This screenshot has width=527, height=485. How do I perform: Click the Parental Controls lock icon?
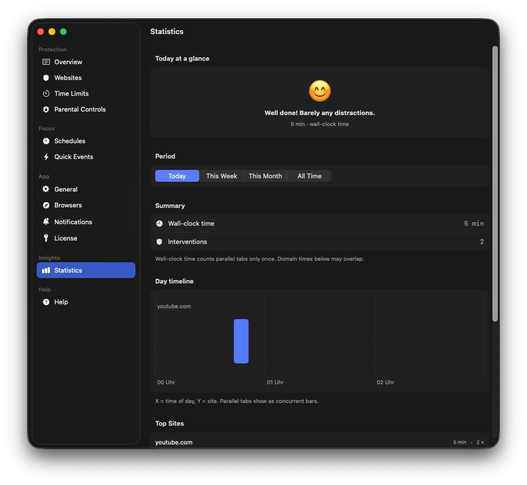46,109
